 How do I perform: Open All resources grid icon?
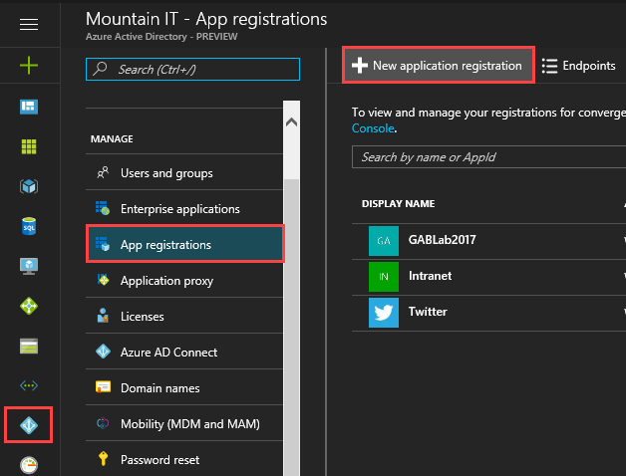[x=29, y=146]
